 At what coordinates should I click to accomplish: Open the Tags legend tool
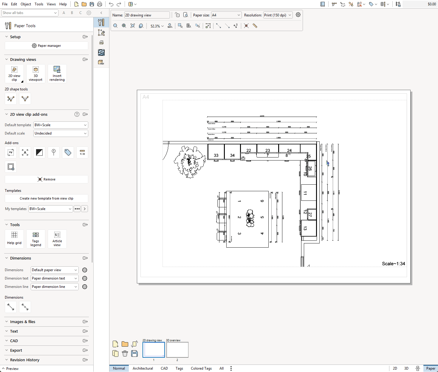(36, 239)
